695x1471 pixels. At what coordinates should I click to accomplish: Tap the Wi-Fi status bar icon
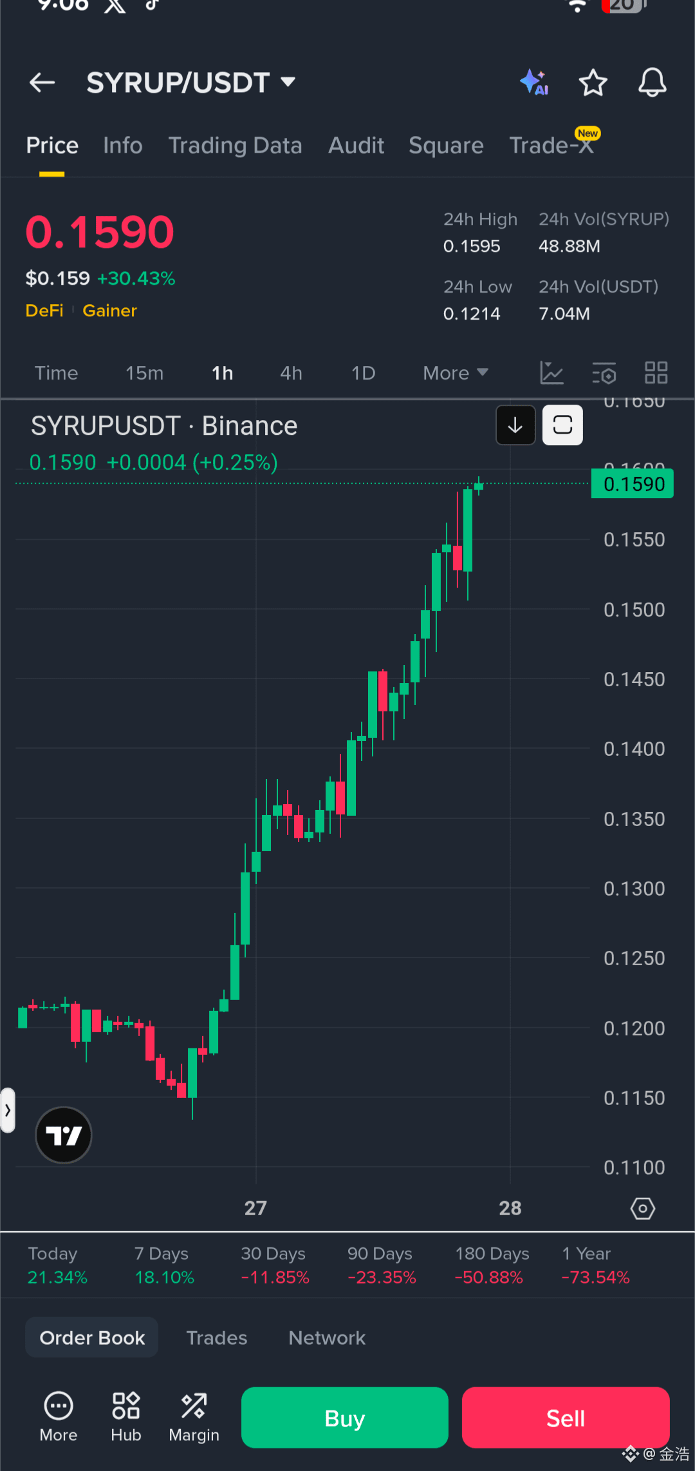pyautogui.click(x=577, y=6)
